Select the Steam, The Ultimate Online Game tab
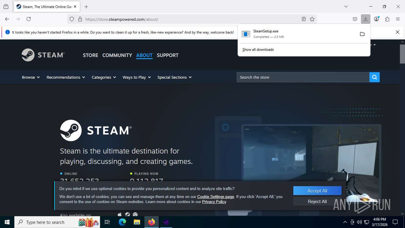The width and height of the screenshot is (405, 228). pos(47,7)
